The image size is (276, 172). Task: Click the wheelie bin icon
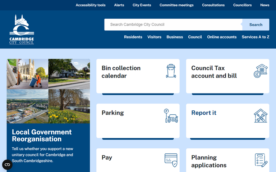coord(171,71)
